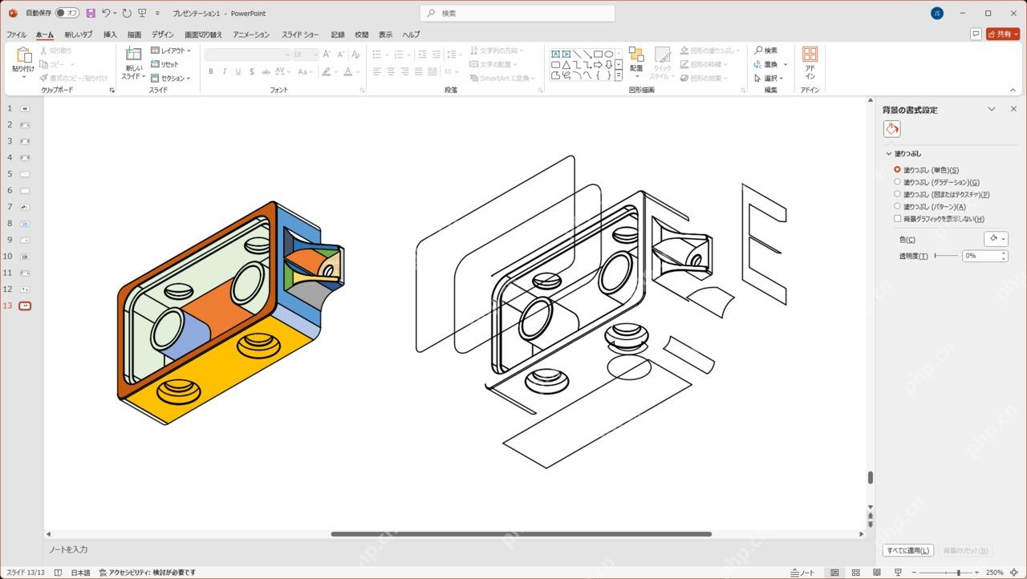Open the 挿入 (Insert) tab
The height and width of the screenshot is (579, 1027).
[110, 34]
